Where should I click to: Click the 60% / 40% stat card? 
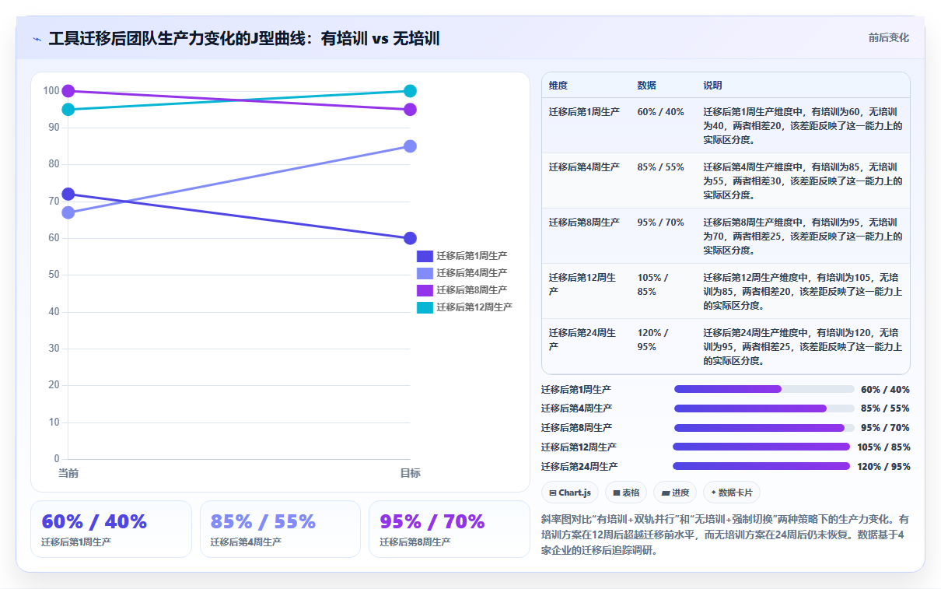tap(111, 529)
